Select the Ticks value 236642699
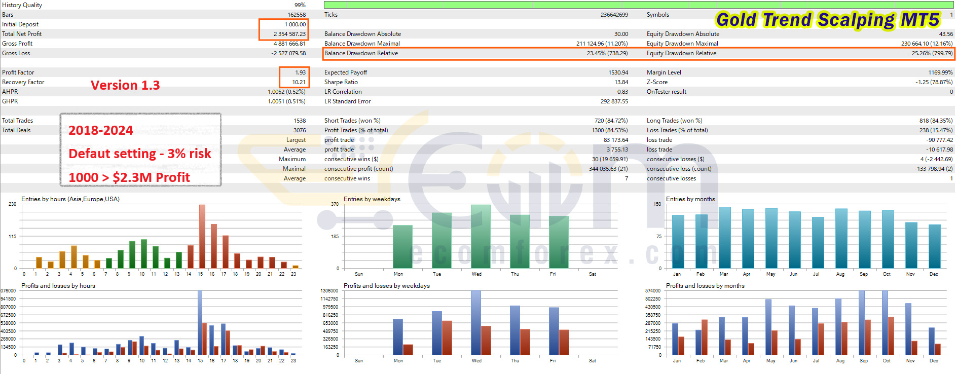The height and width of the screenshot is (374, 956). click(x=614, y=15)
